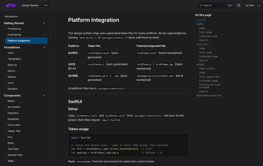Open the Slider component page
Viewport: 263px width, 166px height.
pos(11,161)
